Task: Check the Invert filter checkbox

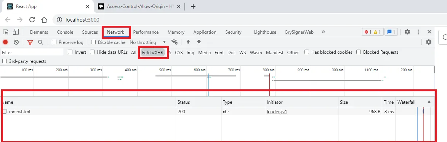Action: (70, 52)
